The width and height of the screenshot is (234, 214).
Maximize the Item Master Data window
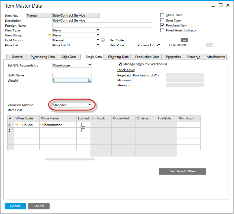point(221,5)
